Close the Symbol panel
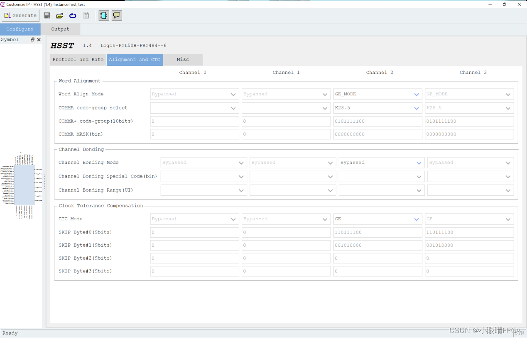Viewport: 527px width, 338px height. click(x=39, y=39)
